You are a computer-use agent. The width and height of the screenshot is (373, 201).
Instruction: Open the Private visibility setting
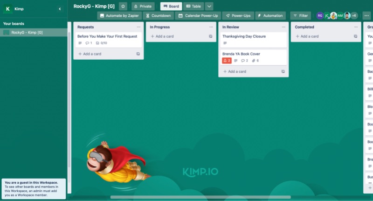coord(143,7)
